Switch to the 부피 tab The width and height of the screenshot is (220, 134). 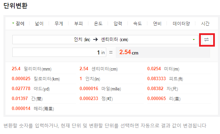78,23
